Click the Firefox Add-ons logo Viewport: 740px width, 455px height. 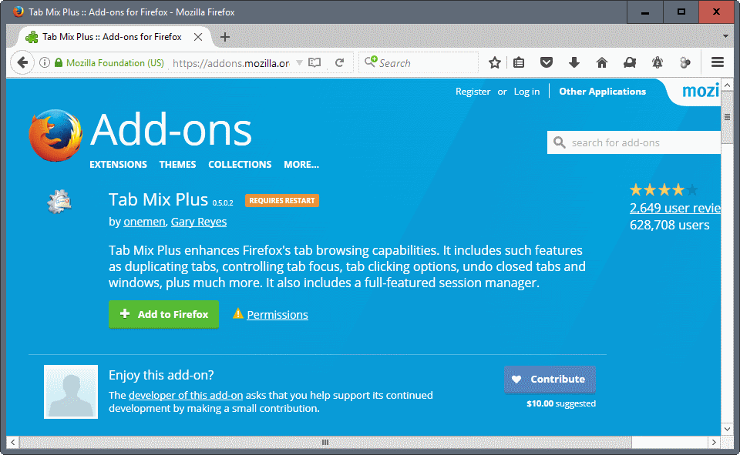55,135
